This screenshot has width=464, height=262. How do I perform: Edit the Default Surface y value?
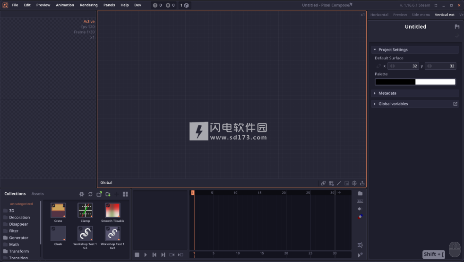click(x=440, y=66)
